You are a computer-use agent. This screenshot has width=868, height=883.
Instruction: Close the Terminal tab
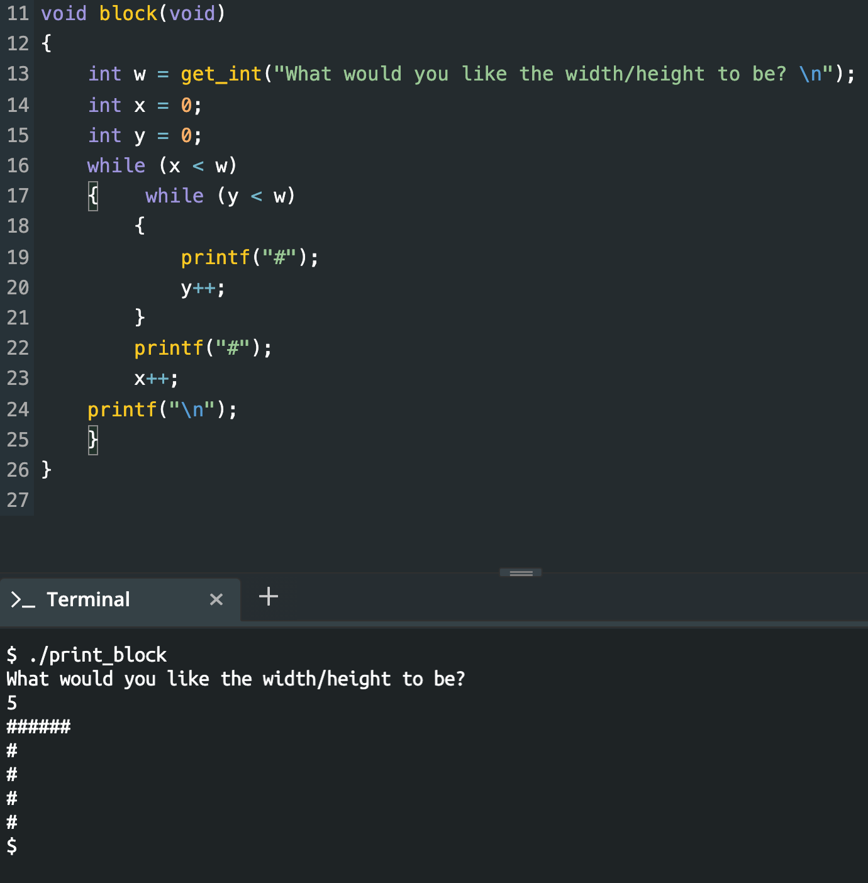pos(216,599)
